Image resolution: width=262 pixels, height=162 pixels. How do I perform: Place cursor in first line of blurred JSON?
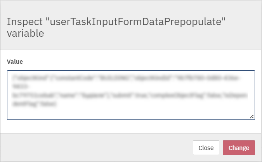pyautogui.click(x=126, y=78)
